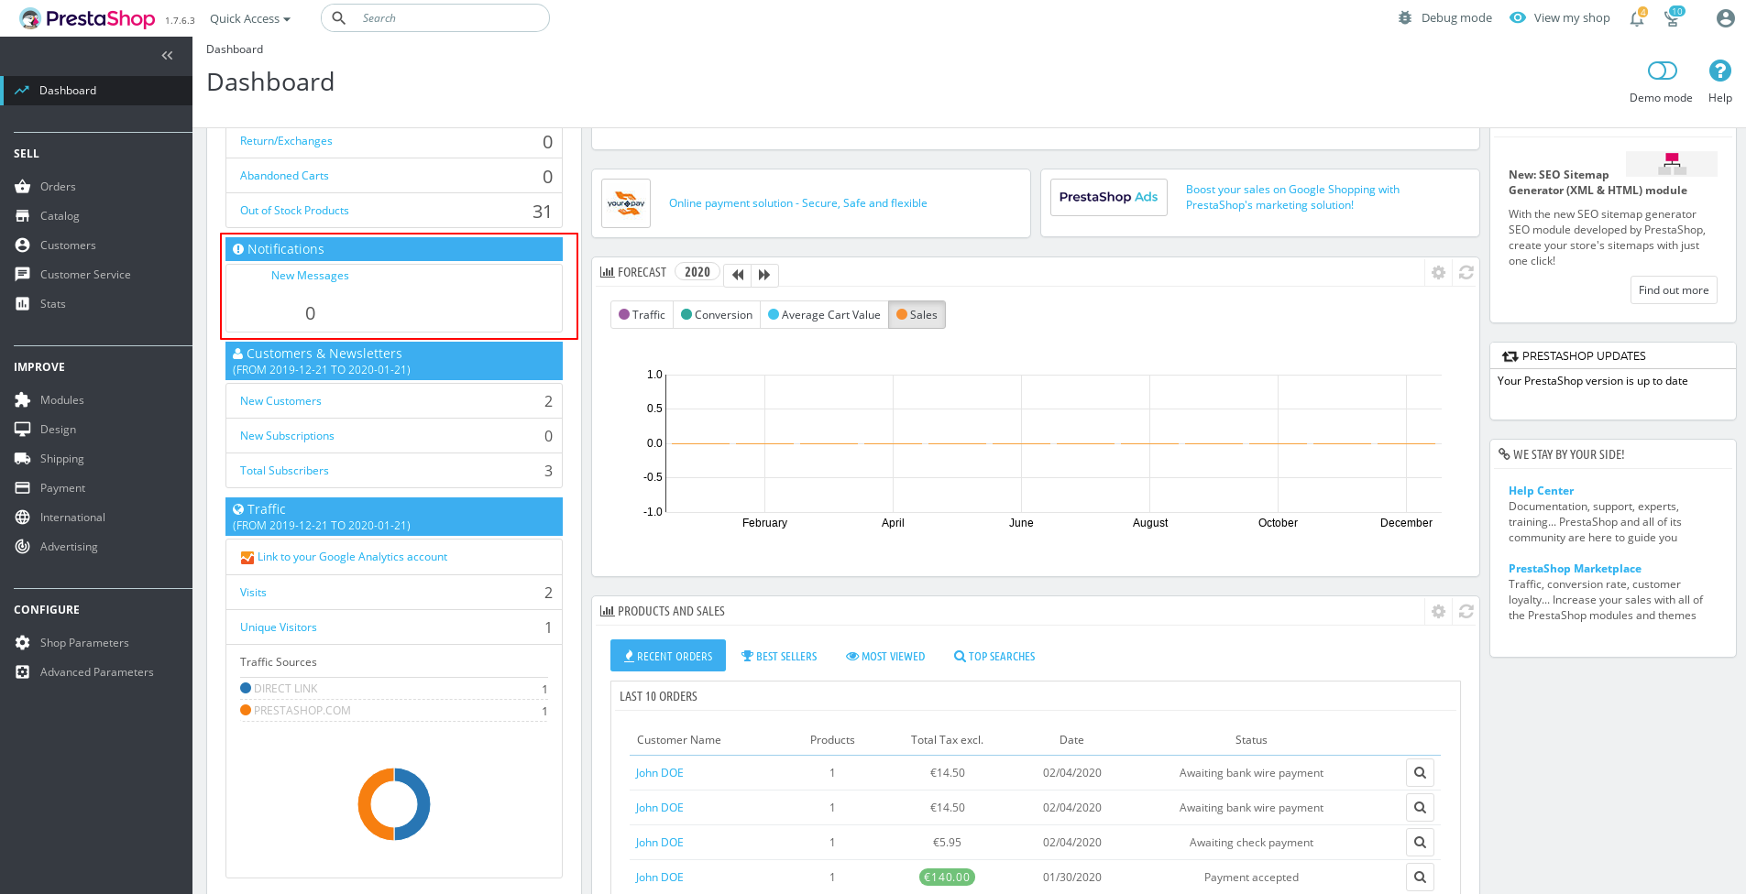Click Find out more button
The height and width of the screenshot is (894, 1746).
click(x=1674, y=290)
